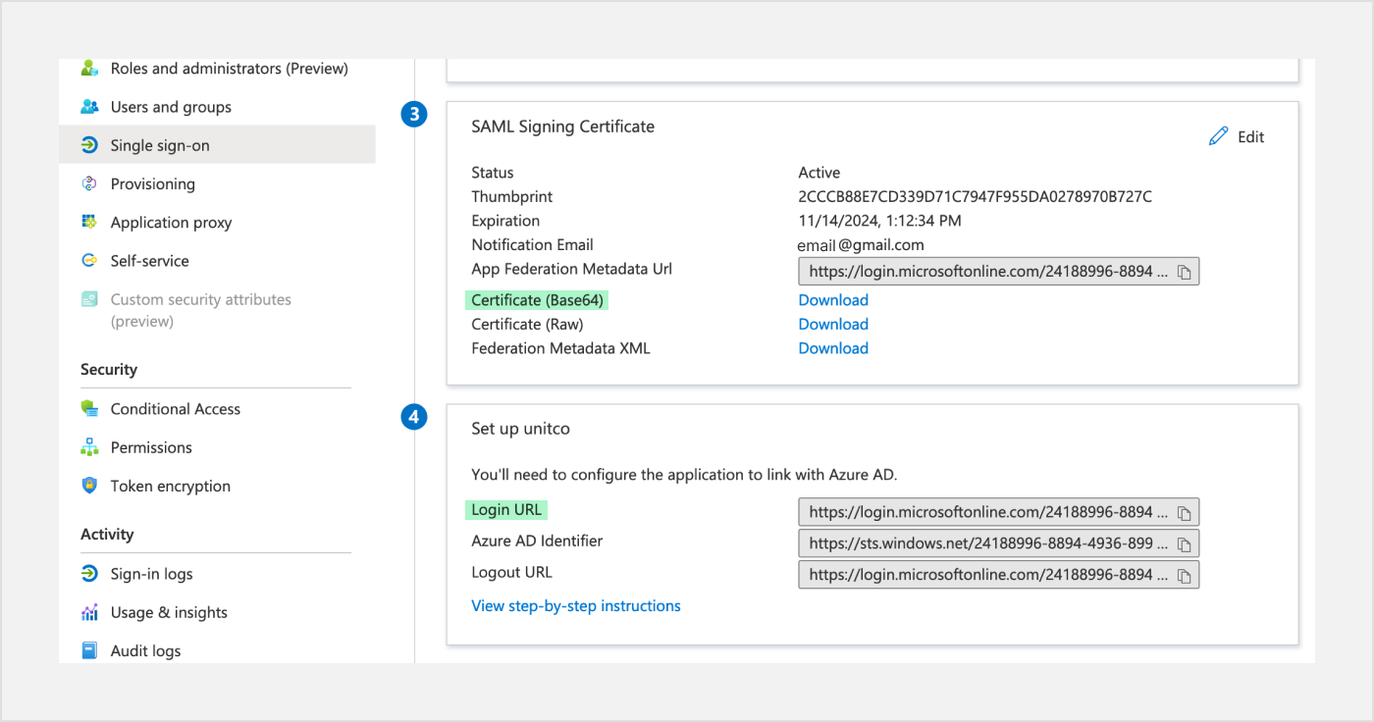Open Users and groups page
This screenshot has width=1374, height=722.
171,107
